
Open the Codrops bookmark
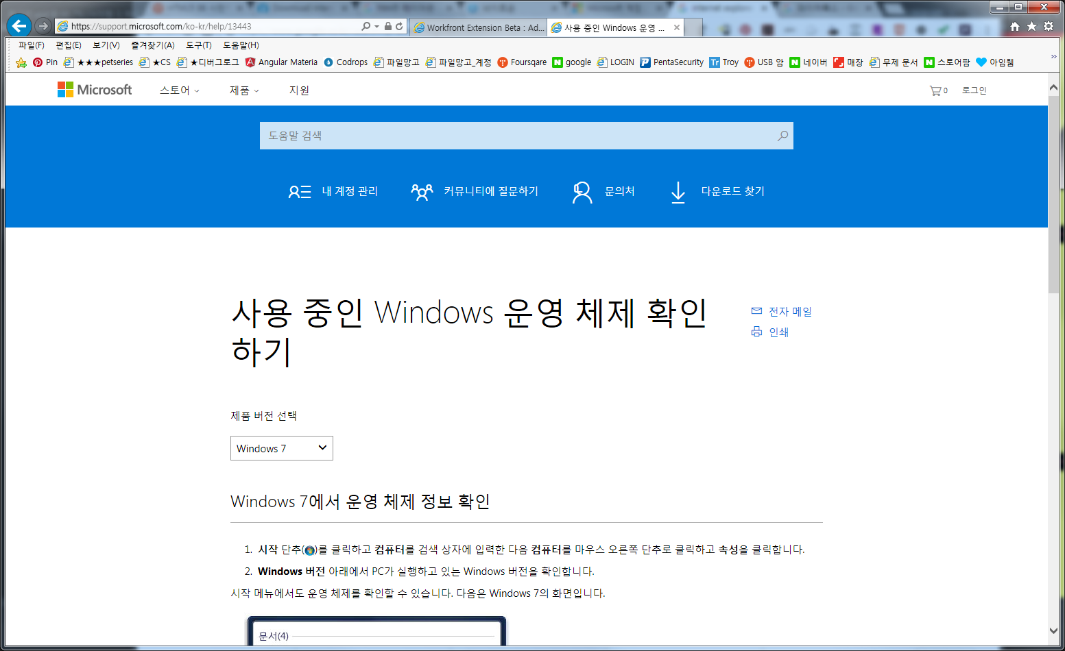(346, 62)
